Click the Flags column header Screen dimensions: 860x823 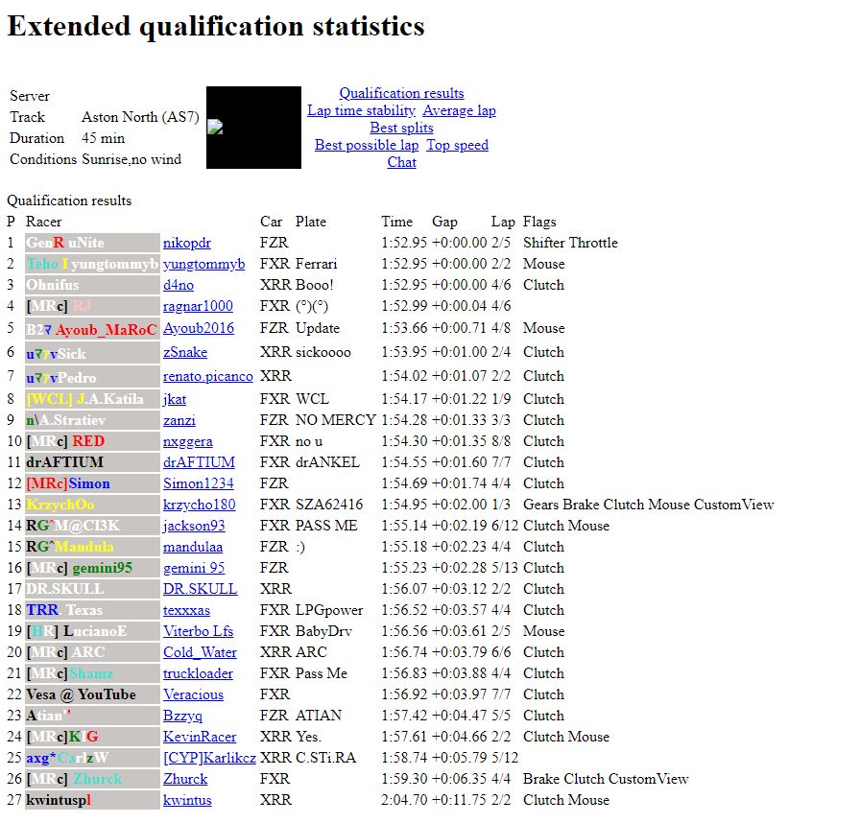pos(539,222)
